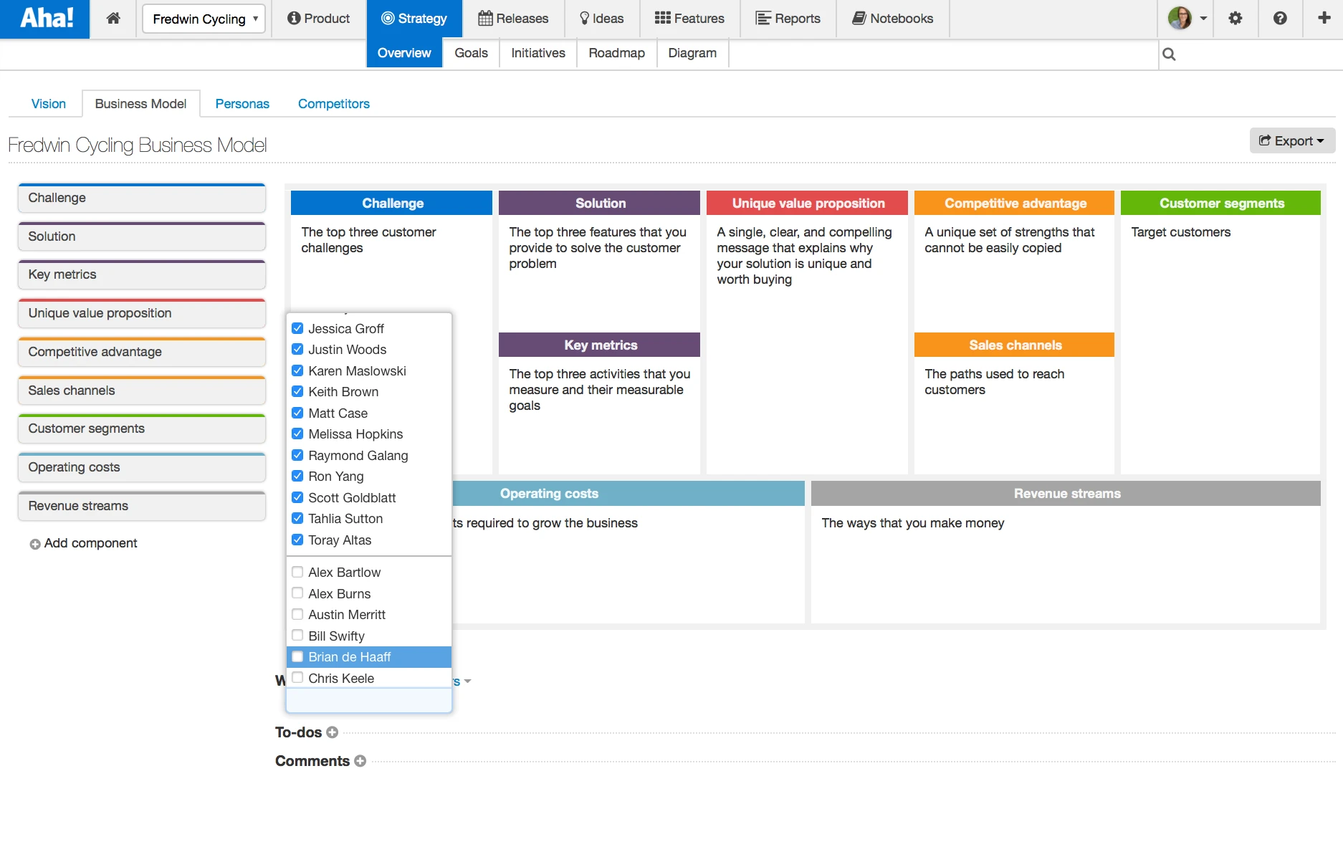Image resolution: width=1343 pixels, height=857 pixels.
Task: Go to the home icon
Action: (113, 19)
